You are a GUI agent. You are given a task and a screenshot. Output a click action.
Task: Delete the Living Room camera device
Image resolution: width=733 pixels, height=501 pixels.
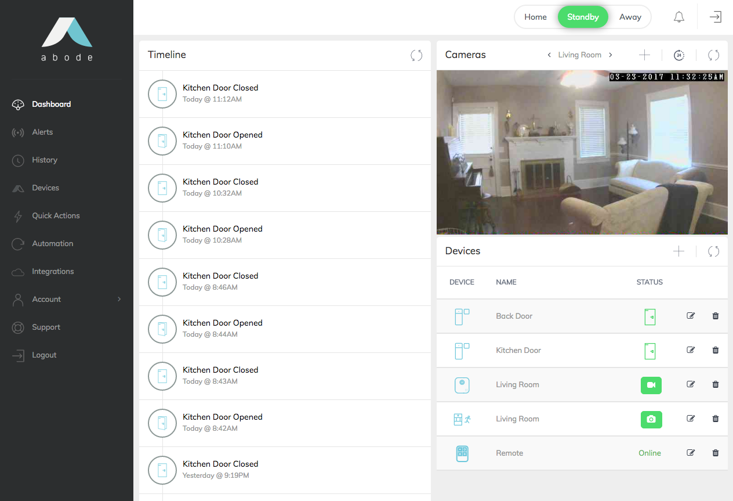[716, 384]
